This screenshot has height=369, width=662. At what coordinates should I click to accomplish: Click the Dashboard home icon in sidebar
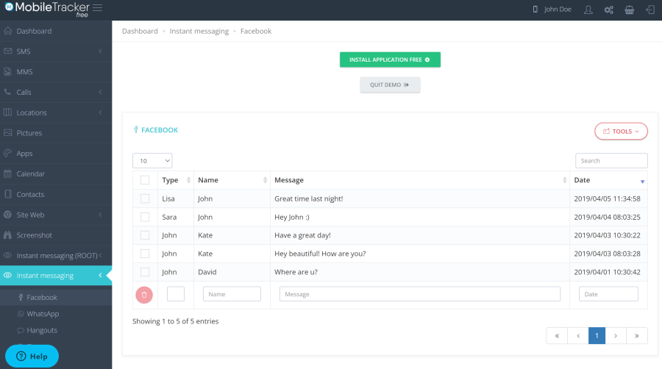coord(7,31)
